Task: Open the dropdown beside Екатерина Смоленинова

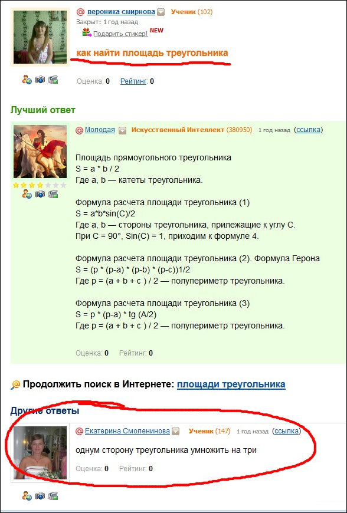Action: pyautogui.click(x=176, y=431)
